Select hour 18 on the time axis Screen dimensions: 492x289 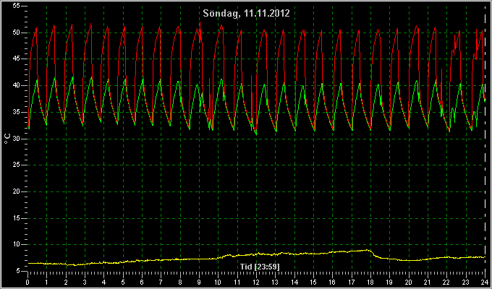[x=370, y=282]
